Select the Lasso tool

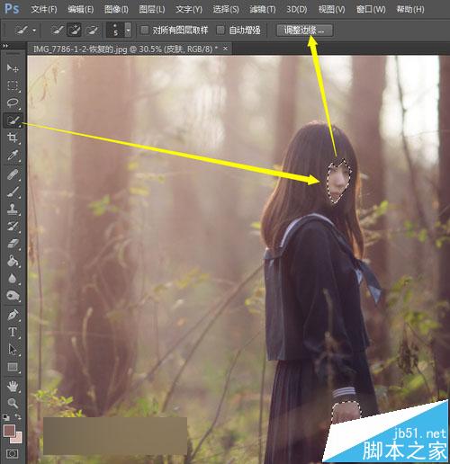(x=13, y=103)
